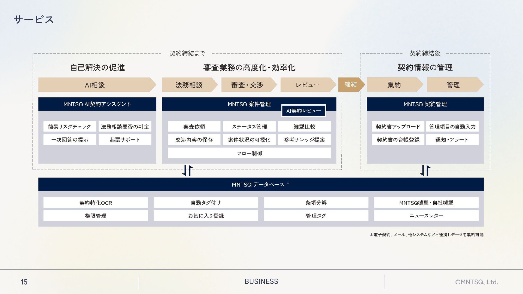Click the 通知・アラート box
The image size is (523, 294).
click(452, 140)
